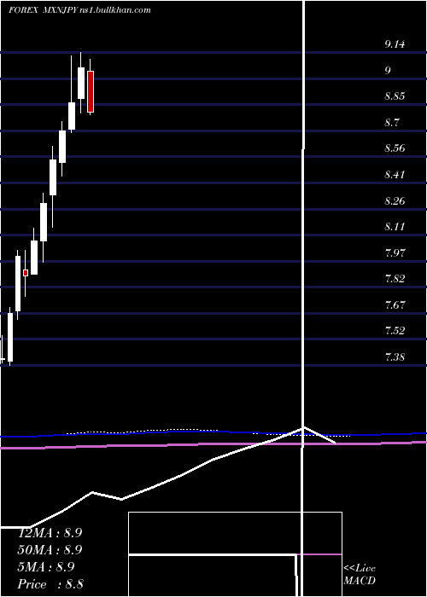Click the 50MA : 8.9 readout
The image size is (427, 597).
[50, 550]
